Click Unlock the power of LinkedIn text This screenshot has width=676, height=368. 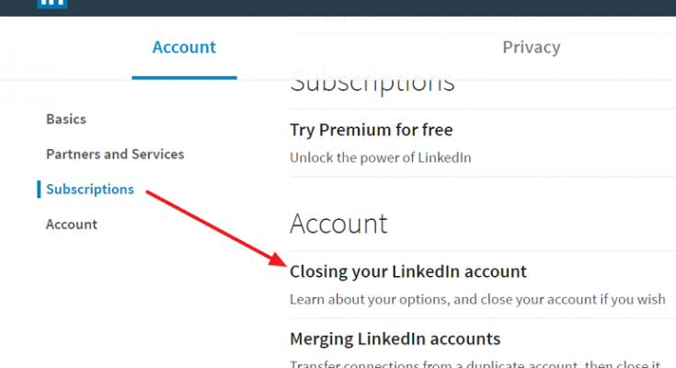pos(380,157)
